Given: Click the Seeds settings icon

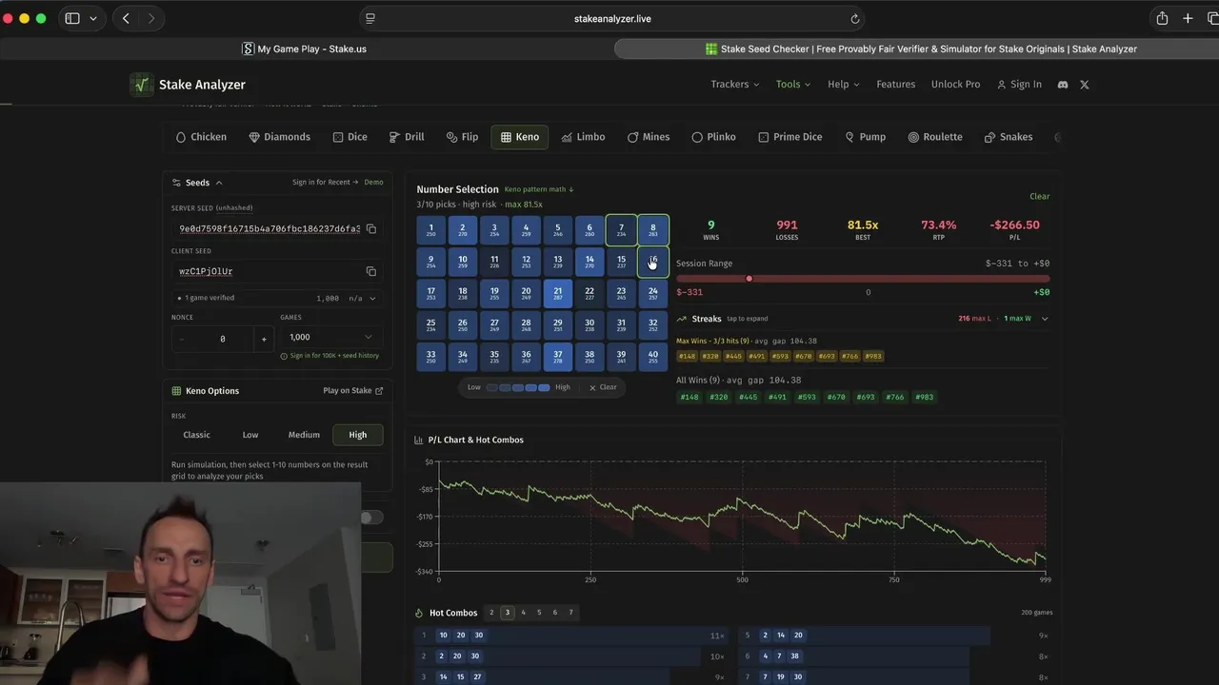Looking at the screenshot, I should (176, 183).
